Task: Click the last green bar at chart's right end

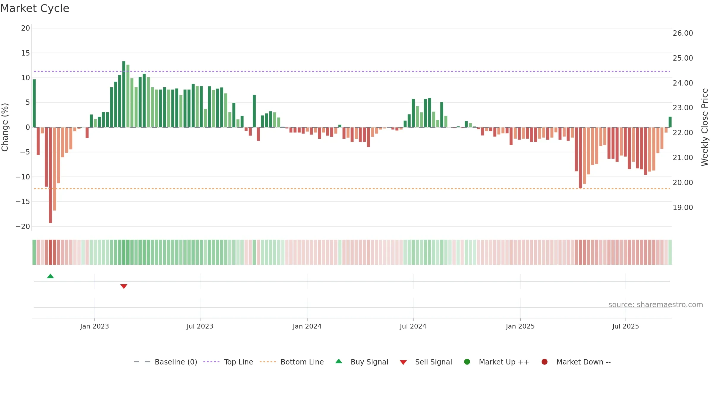Action: (670, 122)
